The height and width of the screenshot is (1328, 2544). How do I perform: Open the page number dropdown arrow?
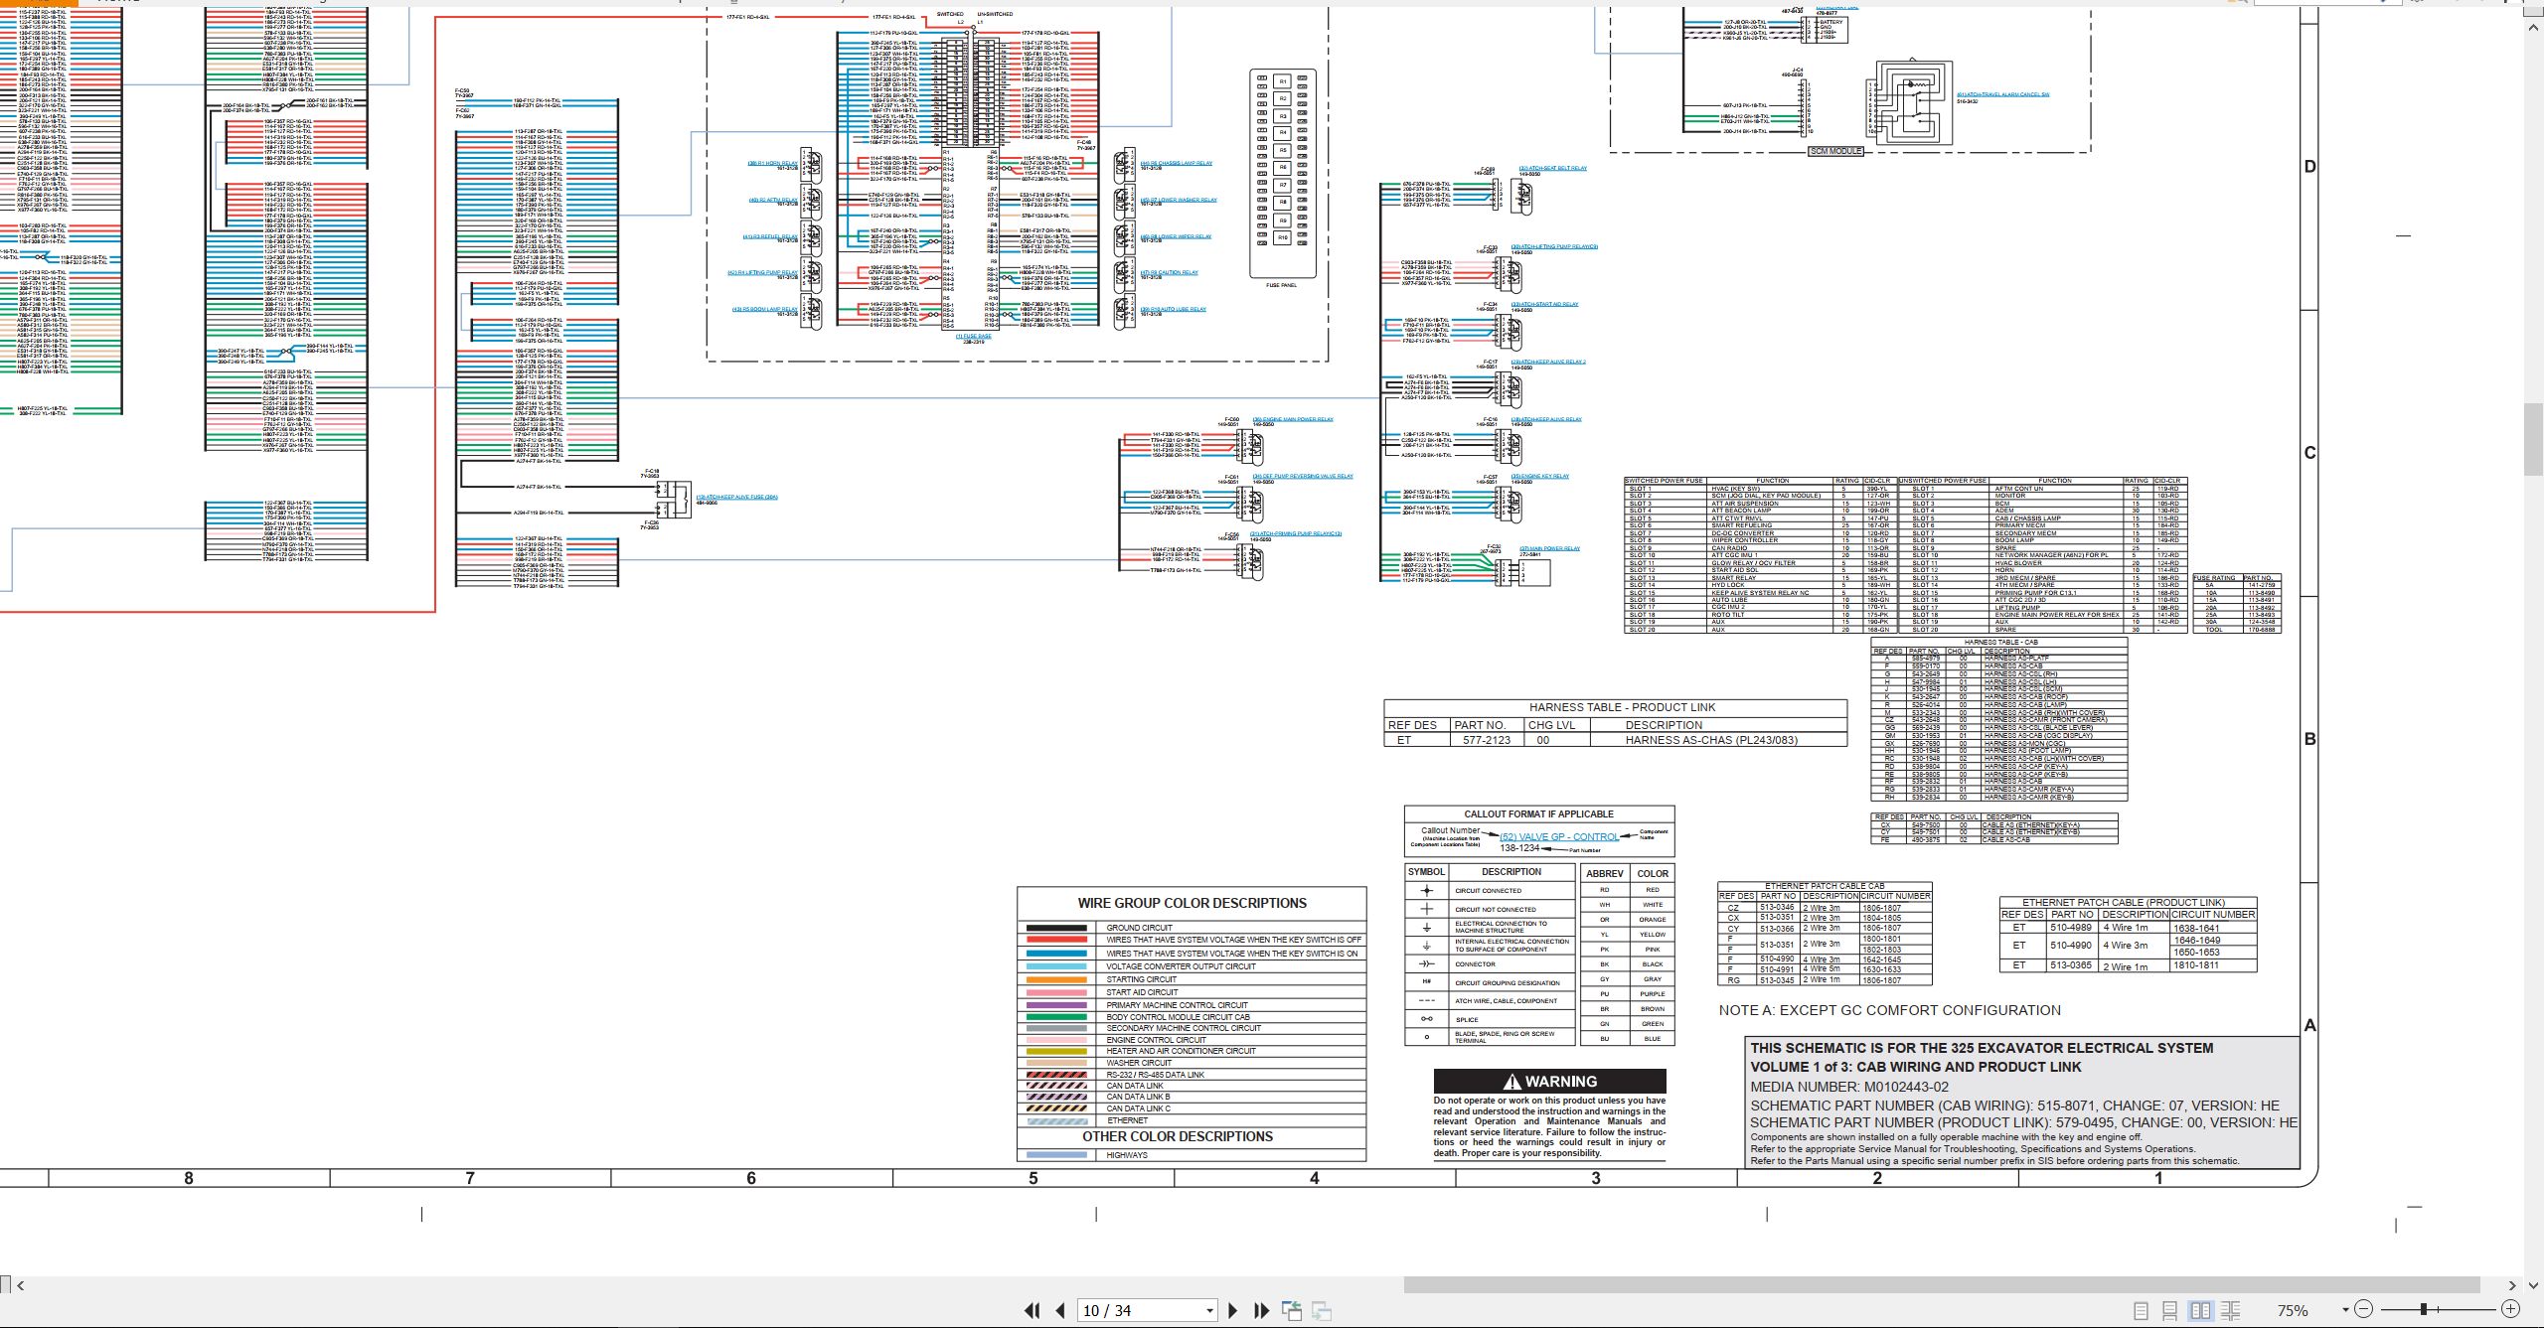[1209, 1311]
